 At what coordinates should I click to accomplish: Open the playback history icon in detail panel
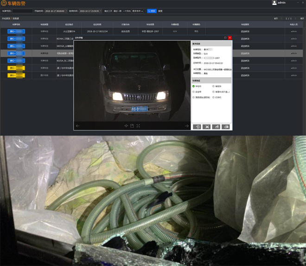(x=197, y=127)
